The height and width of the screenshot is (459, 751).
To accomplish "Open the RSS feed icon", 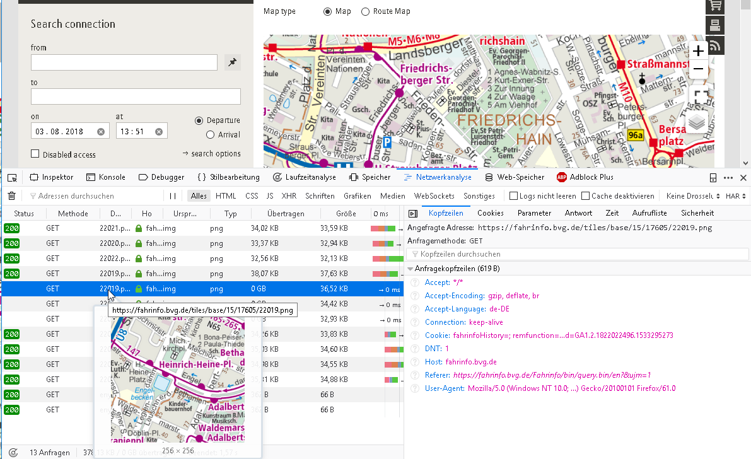I will [x=715, y=45].
